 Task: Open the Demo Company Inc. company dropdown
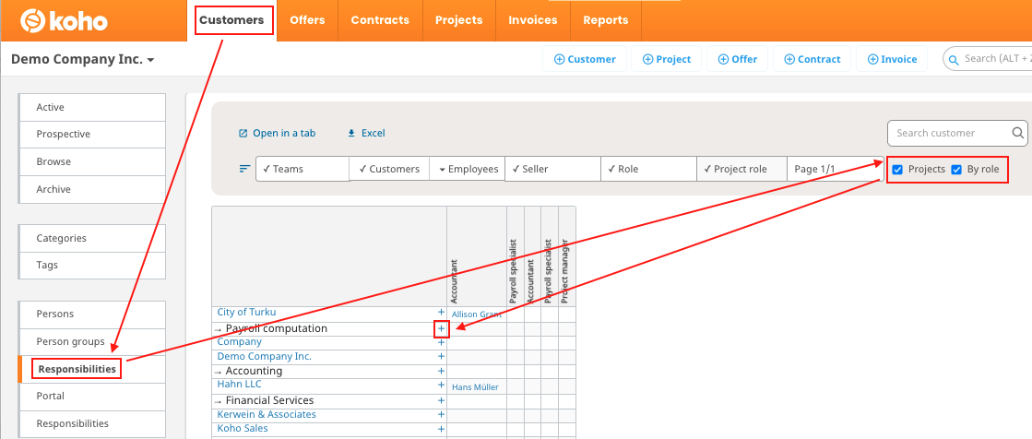click(83, 59)
